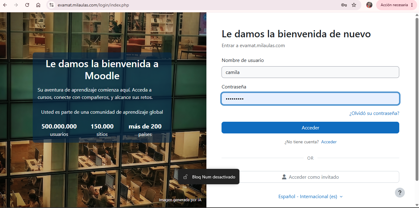
Task: Click the Bloq Num desactivado notification
Action: [x=209, y=177]
